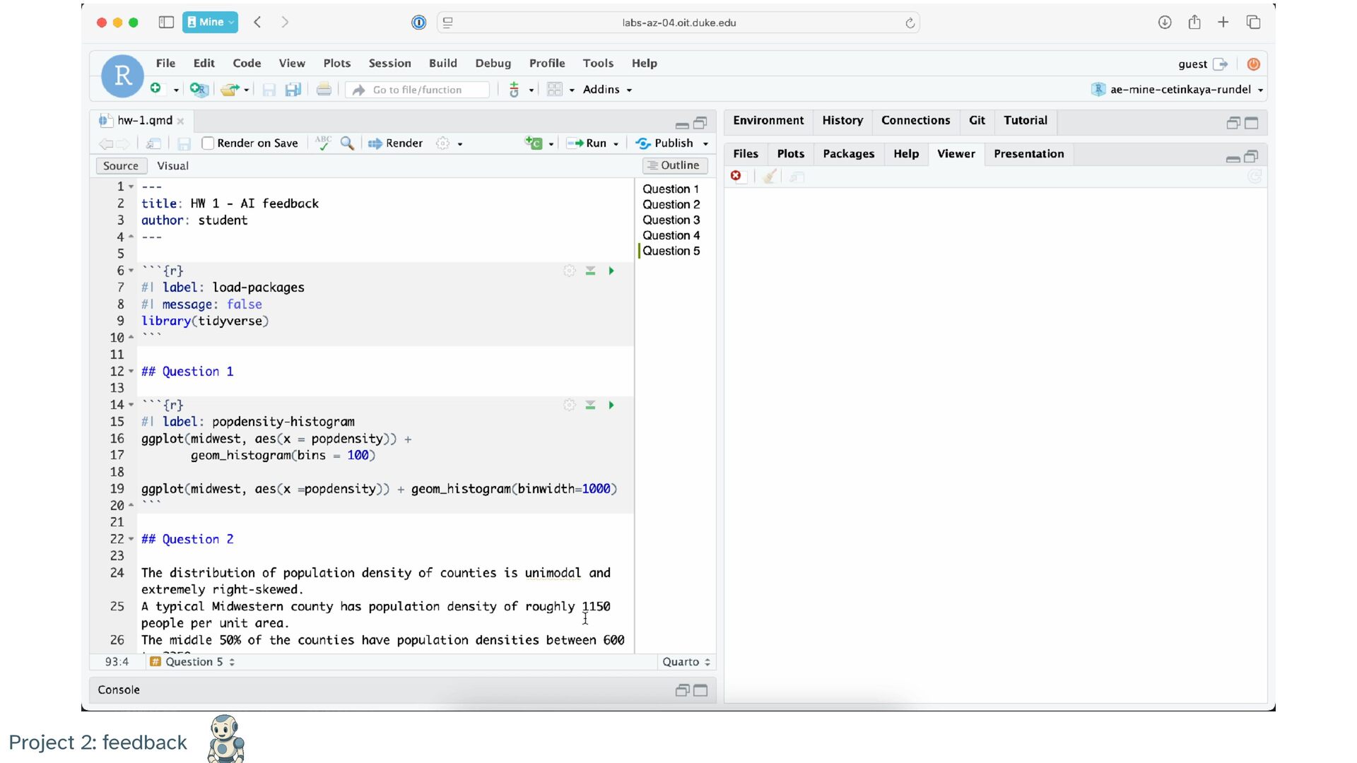Viewport: 1357px width, 763px height.
Task: Click the Find/Replace magnifier icon
Action: pos(347,143)
